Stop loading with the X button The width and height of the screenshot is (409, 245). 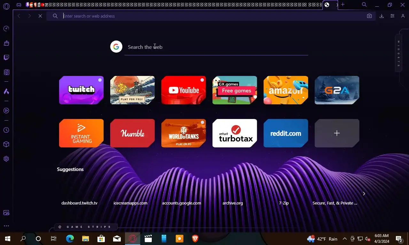coord(40,16)
